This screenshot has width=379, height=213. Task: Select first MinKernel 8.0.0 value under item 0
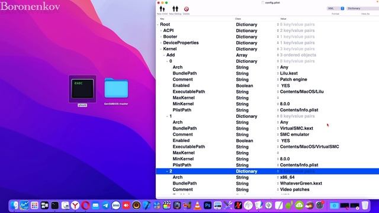[285, 104]
